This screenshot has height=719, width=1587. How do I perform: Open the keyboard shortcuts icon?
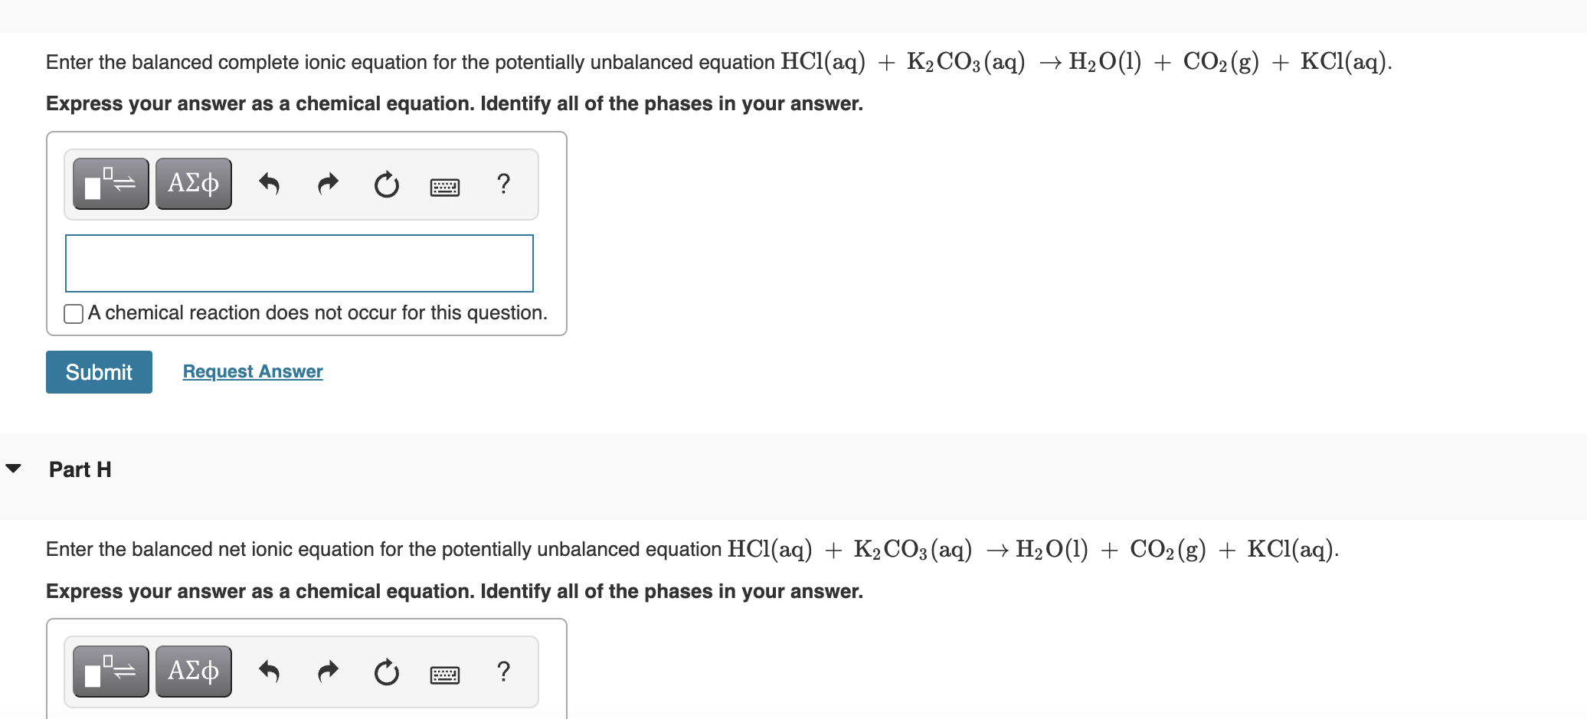(445, 186)
